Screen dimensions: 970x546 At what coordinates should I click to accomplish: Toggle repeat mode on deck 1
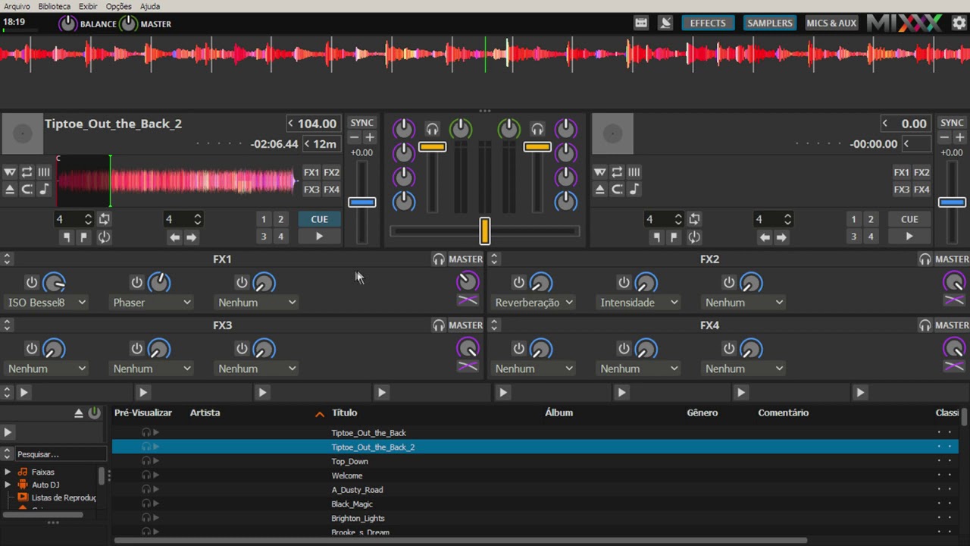pos(27,172)
